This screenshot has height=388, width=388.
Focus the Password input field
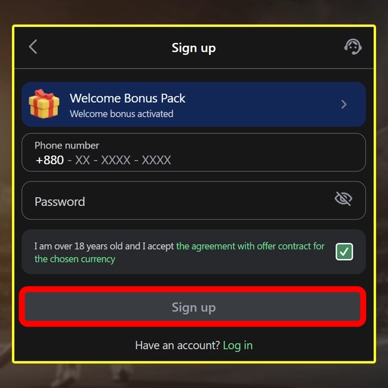[193, 201]
